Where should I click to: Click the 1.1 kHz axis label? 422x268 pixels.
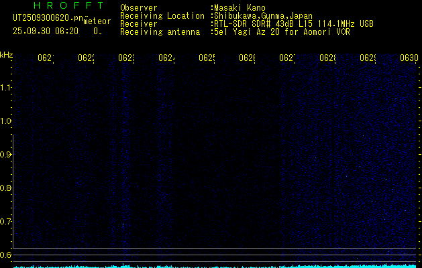[5, 88]
